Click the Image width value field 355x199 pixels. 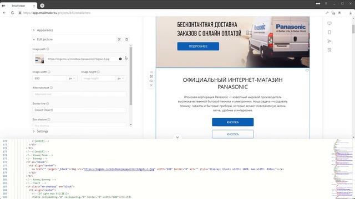(x=49, y=78)
